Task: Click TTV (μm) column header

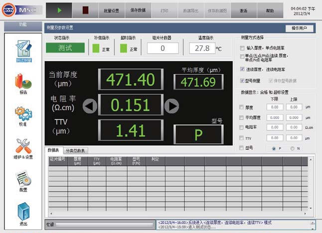Action: 97,161
